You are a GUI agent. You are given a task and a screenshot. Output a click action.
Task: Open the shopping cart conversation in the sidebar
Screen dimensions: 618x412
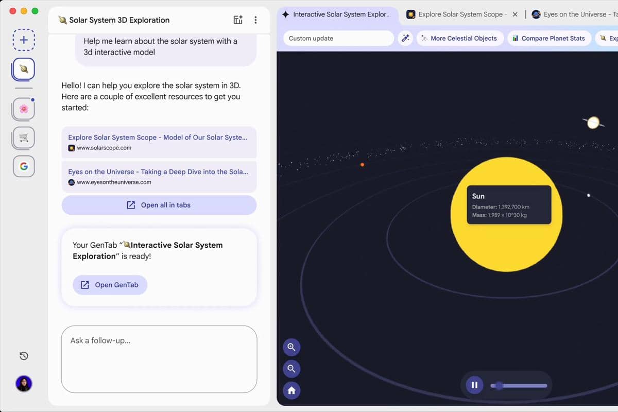click(23, 138)
